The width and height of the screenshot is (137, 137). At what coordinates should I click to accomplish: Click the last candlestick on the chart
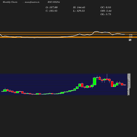[x=125, y=85]
